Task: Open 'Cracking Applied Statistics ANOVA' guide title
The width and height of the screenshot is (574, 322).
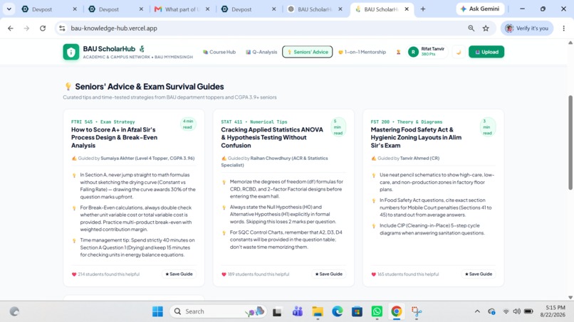Action: pyautogui.click(x=272, y=137)
